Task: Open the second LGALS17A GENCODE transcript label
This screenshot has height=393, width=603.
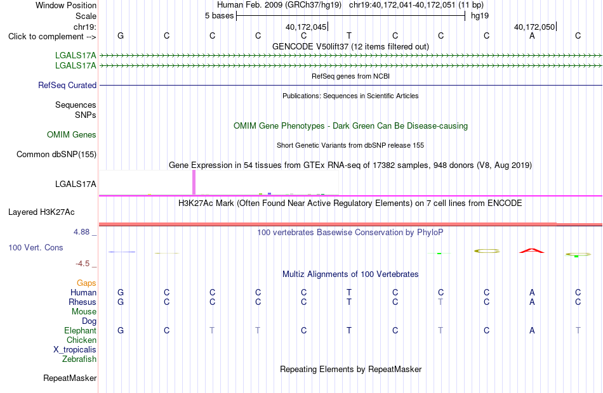Action: pyautogui.click(x=76, y=66)
